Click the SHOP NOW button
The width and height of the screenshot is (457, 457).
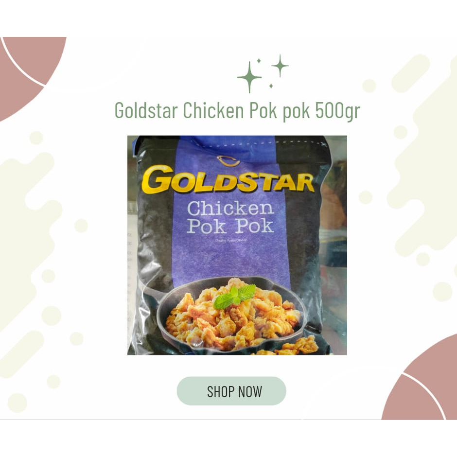(231, 391)
